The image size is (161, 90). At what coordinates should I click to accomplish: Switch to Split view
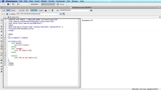[8, 10]
